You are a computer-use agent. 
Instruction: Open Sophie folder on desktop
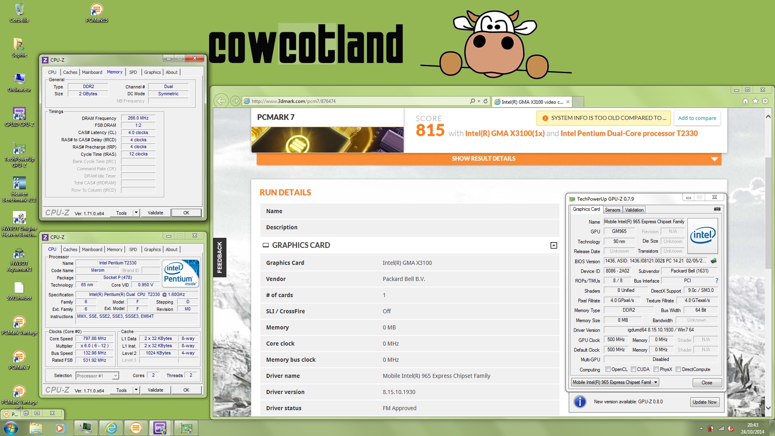click(x=19, y=48)
